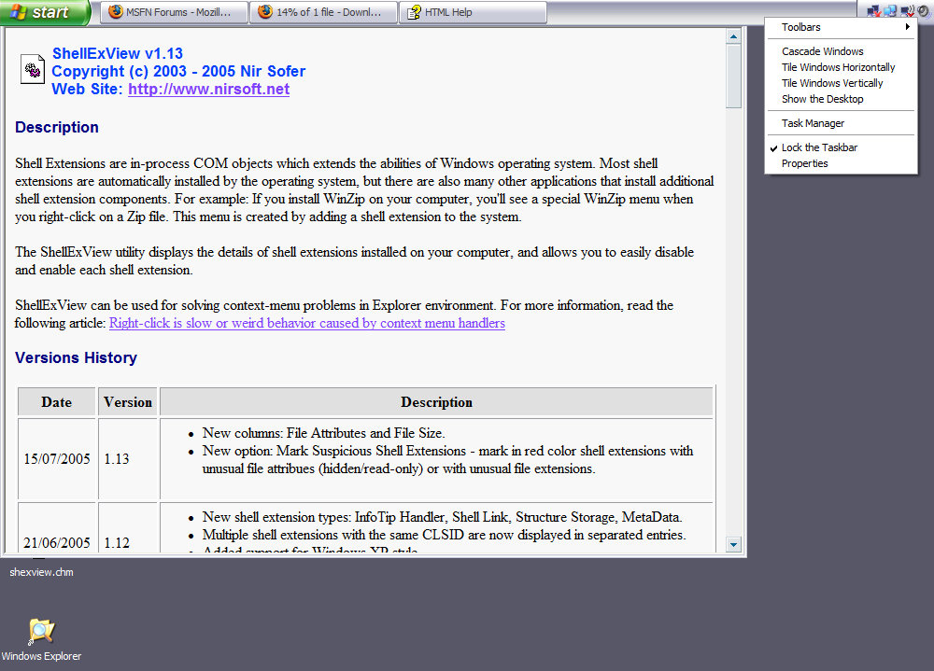The width and height of the screenshot is (934, 671).
Task: Click the vertical scrollbar thumb
Action: [733, 77]
